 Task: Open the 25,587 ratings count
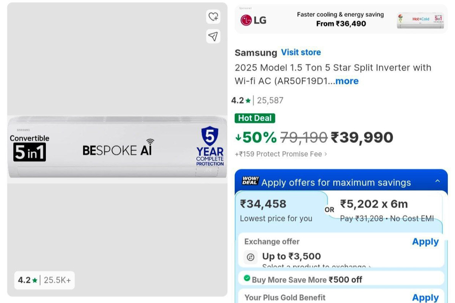270,101
